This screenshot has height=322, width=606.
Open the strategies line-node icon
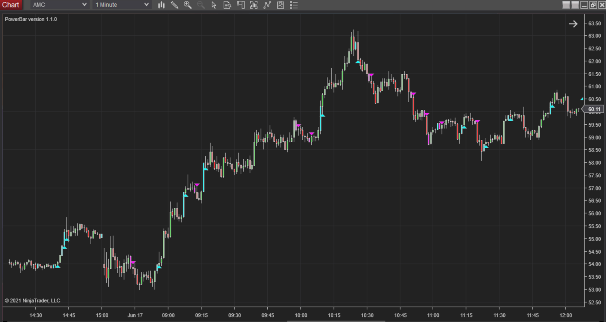tap(267, 5)
